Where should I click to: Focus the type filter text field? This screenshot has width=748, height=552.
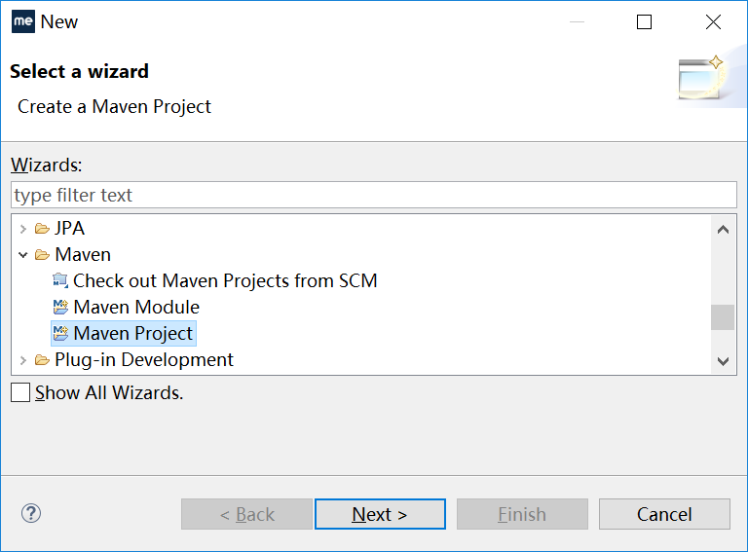coord(374,195)
